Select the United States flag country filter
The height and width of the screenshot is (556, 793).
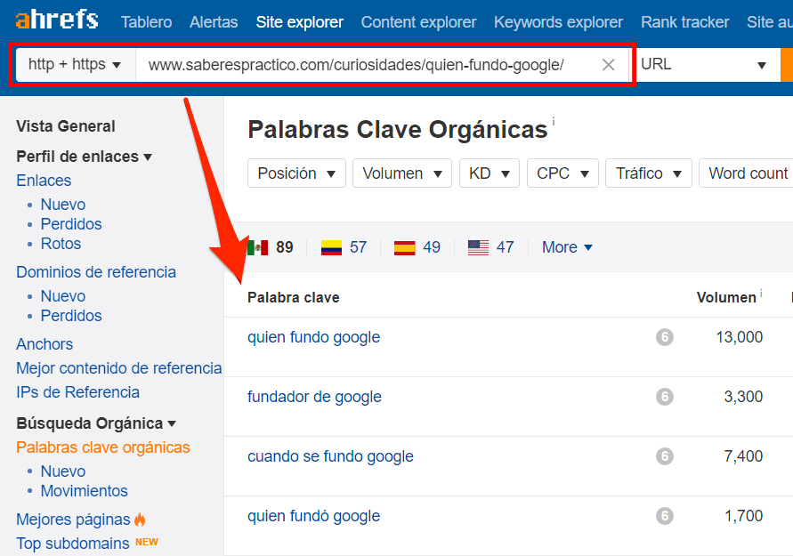[490, 247]
